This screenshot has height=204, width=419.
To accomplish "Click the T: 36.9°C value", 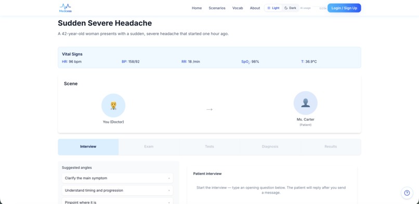I will click(x=309, y=62).
